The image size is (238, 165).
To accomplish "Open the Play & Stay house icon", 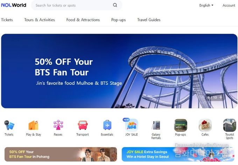I will (33, 125).
